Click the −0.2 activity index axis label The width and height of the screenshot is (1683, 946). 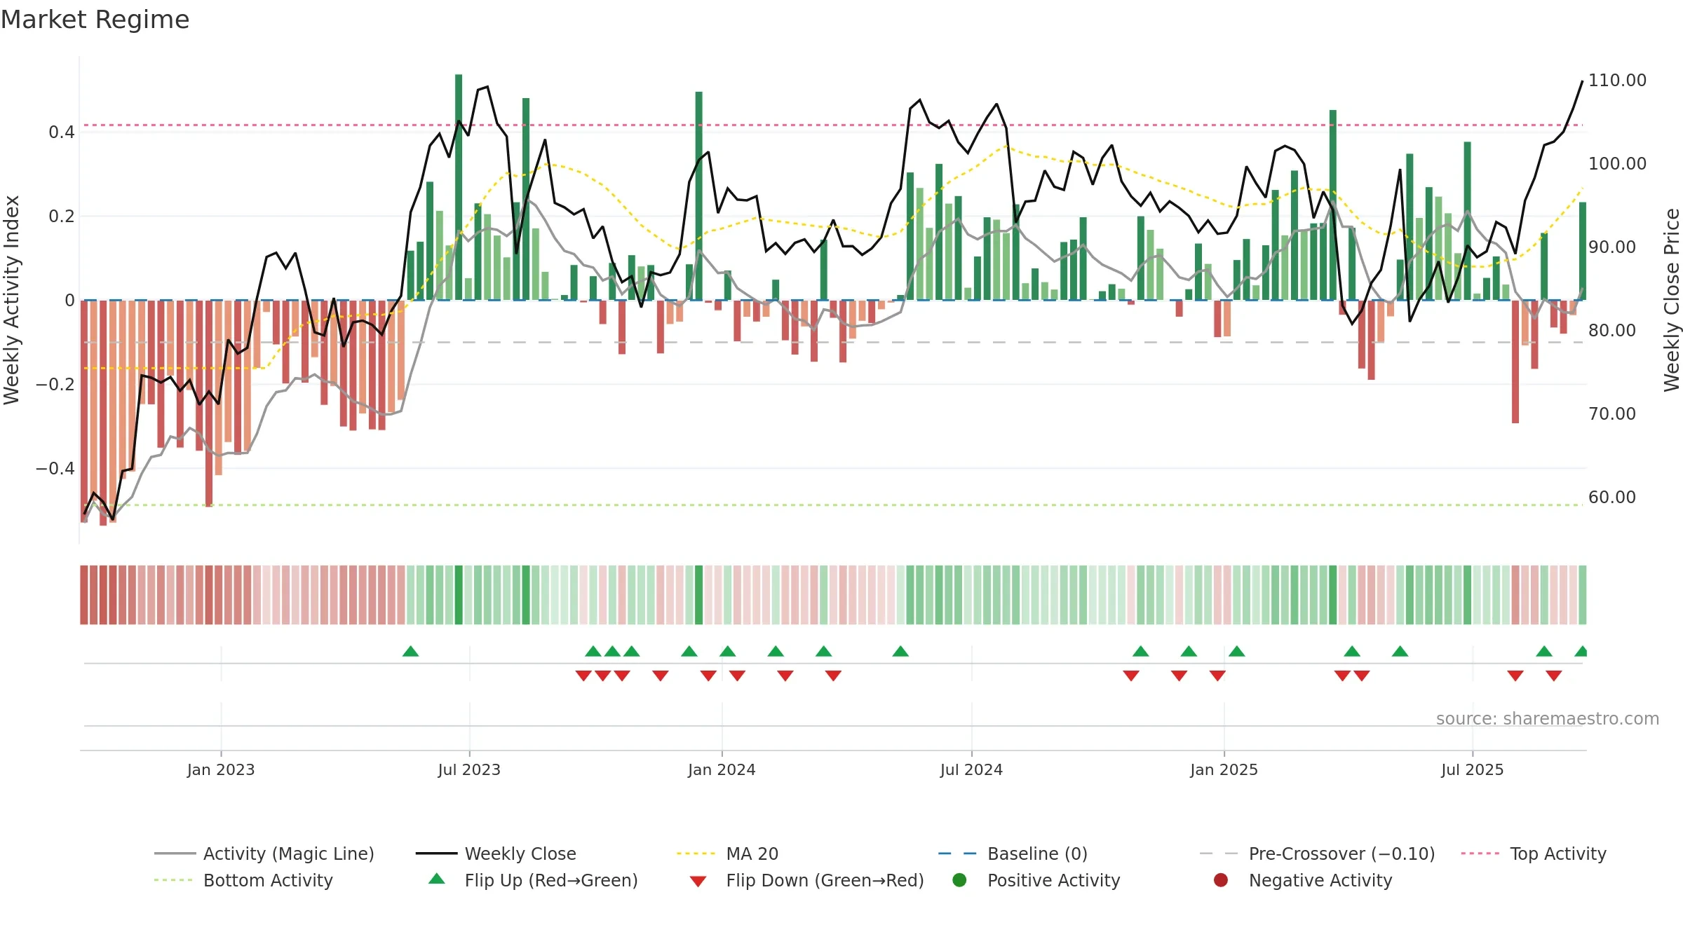pos(55,384)
